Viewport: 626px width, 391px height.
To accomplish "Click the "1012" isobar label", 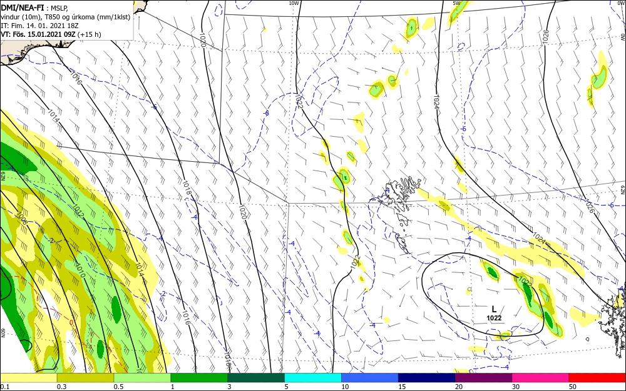I will [78, 210].
